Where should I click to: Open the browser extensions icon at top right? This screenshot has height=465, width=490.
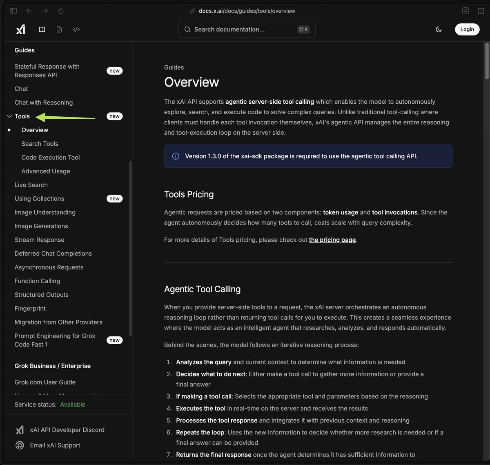[465, 11]
